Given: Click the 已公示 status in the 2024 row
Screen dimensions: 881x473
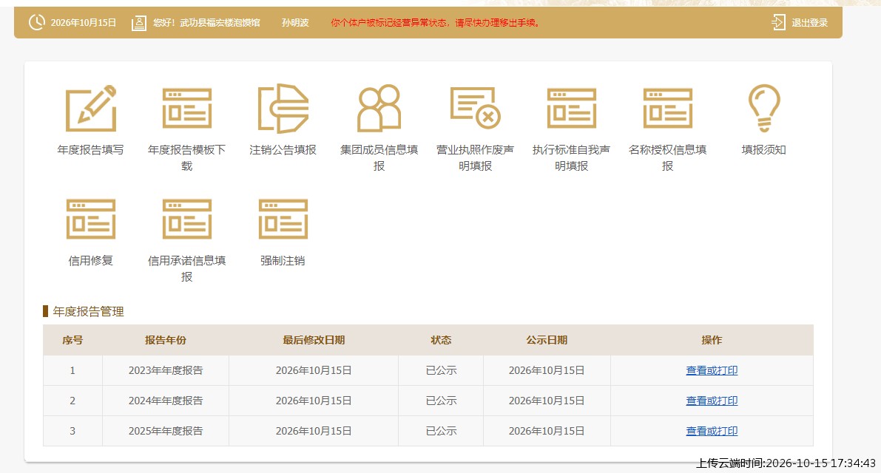Looking at the screenshot, I should pos(441,401).
